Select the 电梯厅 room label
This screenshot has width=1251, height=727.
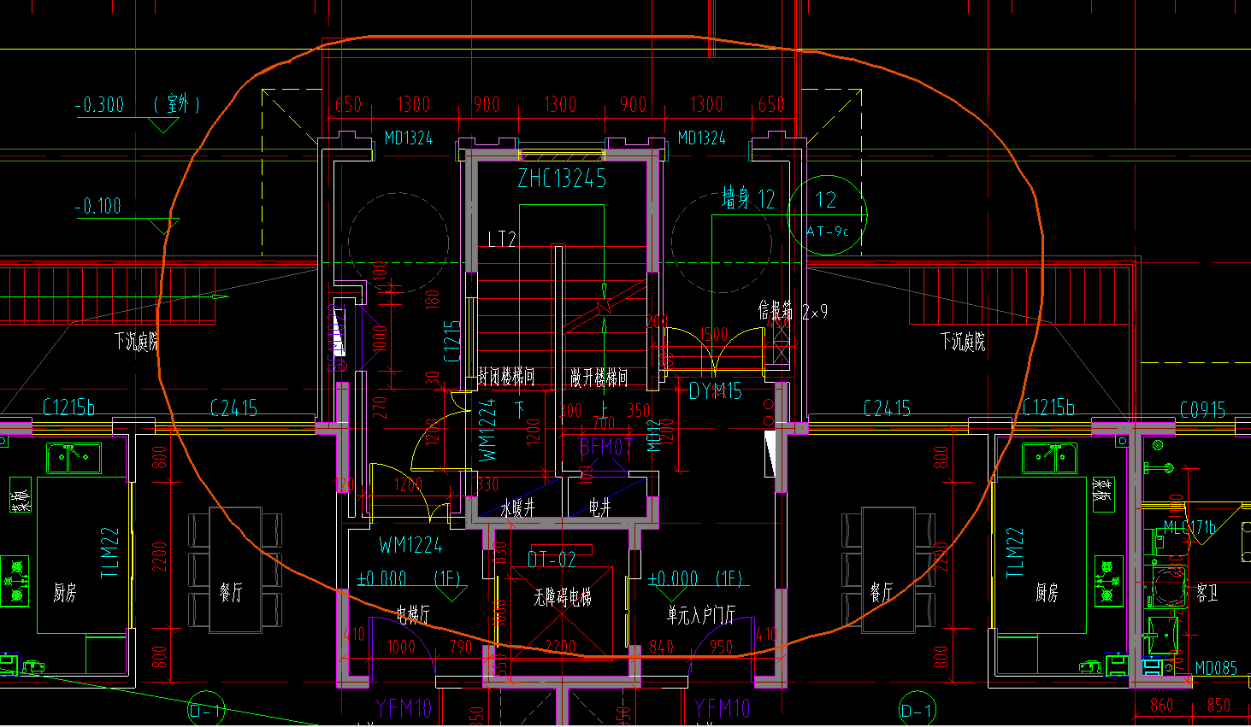pos(413,614)
